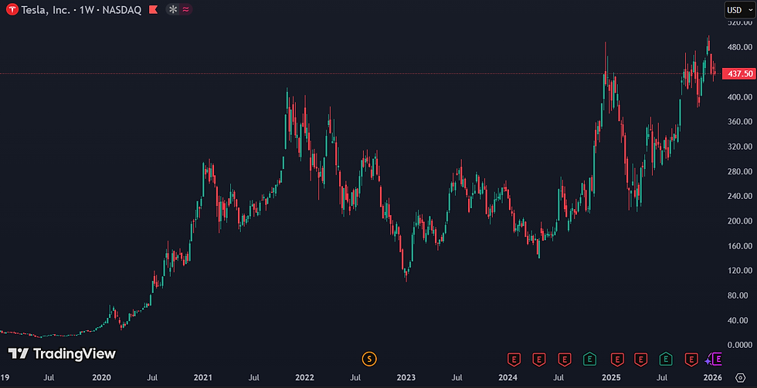Open the orange S stock split marker
This screenshot has height=388, width=757.
point(369,359)
